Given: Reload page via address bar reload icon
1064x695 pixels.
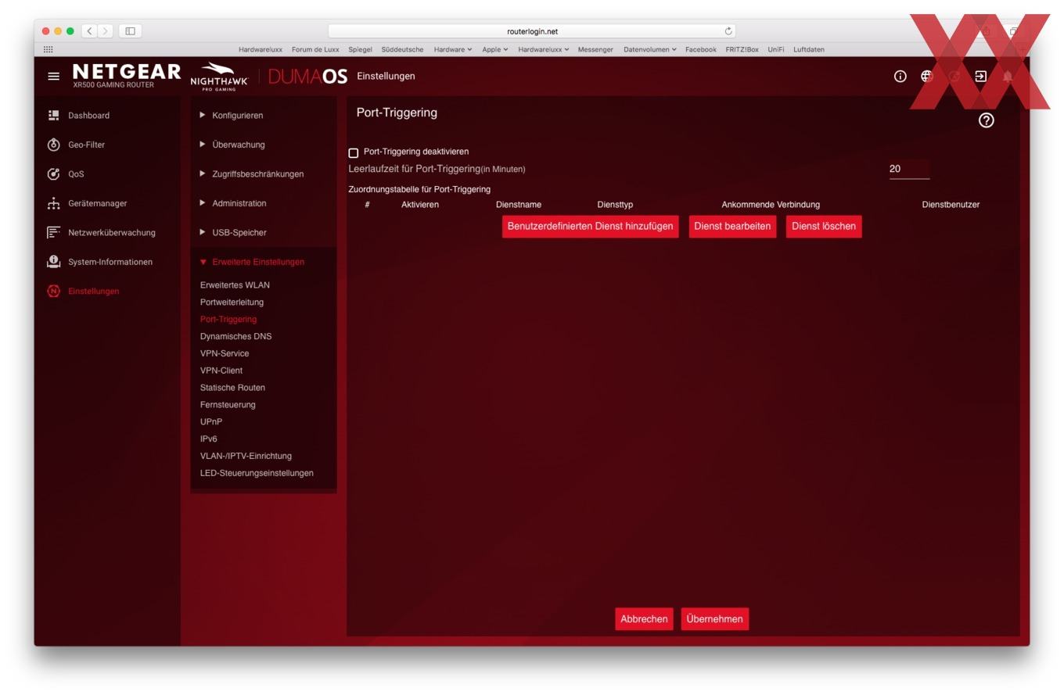Looking at the screenshot, I should [x=728, y=31].
